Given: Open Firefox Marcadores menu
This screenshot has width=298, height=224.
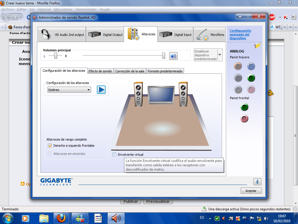Looking at the screenshot, I should click(x=63, y=9).
